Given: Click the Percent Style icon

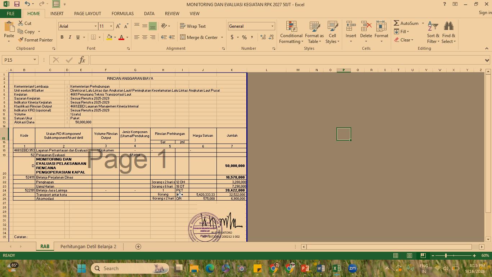Looking at the screenshot, I should coord(244,37).
